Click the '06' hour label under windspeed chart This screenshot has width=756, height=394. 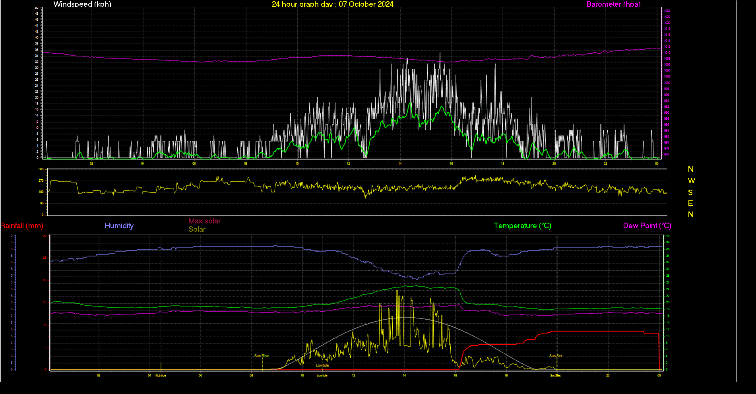194,163
